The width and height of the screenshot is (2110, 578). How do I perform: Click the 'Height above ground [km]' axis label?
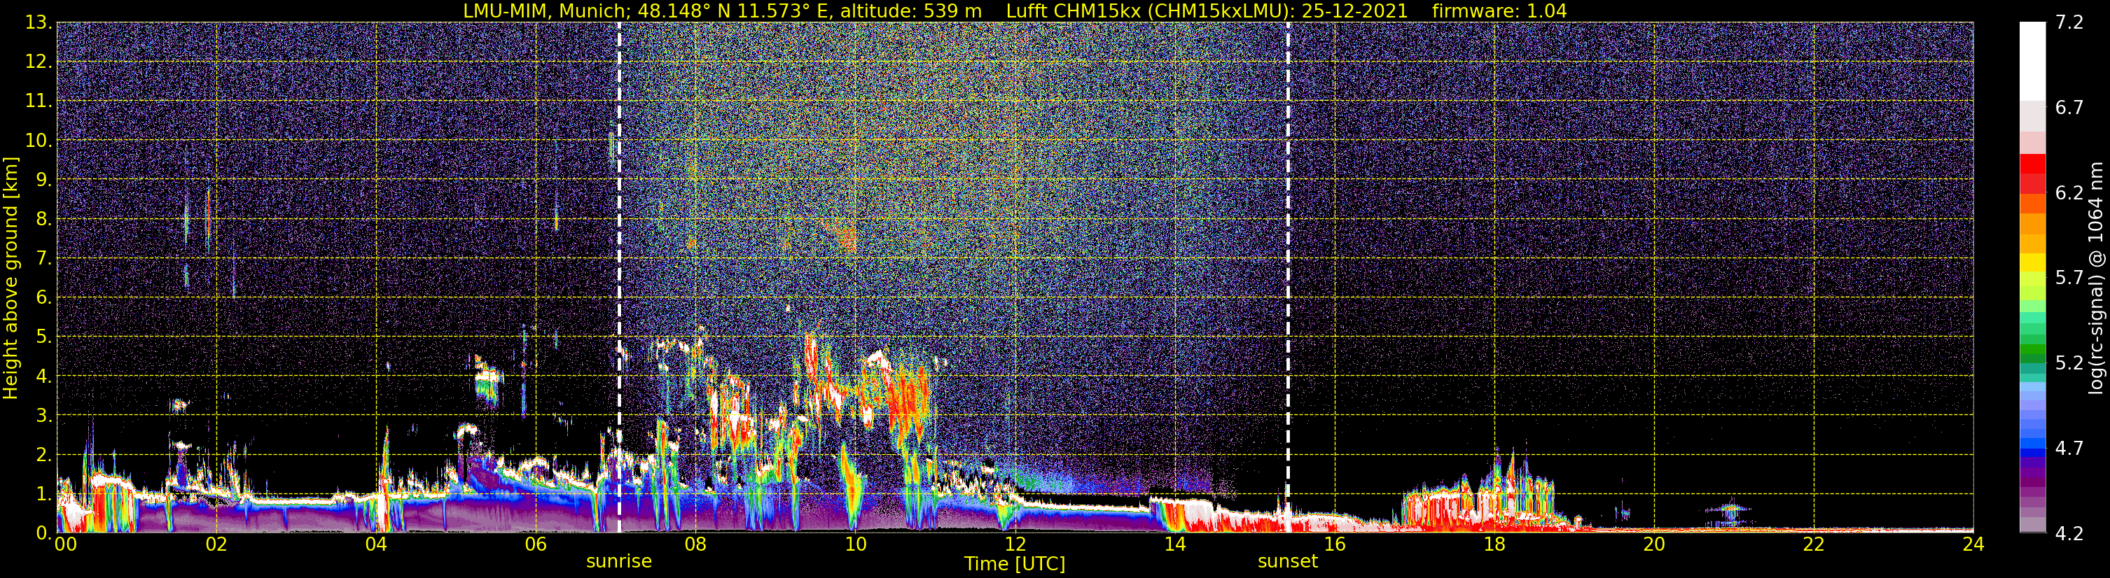point(11,279)
